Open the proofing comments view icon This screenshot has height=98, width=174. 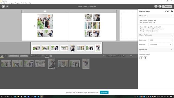pos(156,6)
